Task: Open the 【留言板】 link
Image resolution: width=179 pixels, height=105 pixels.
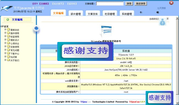Action: [72, 4]
